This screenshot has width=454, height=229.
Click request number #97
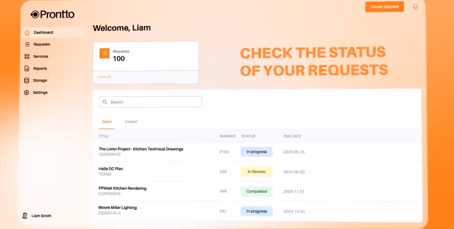coord(223,211)
